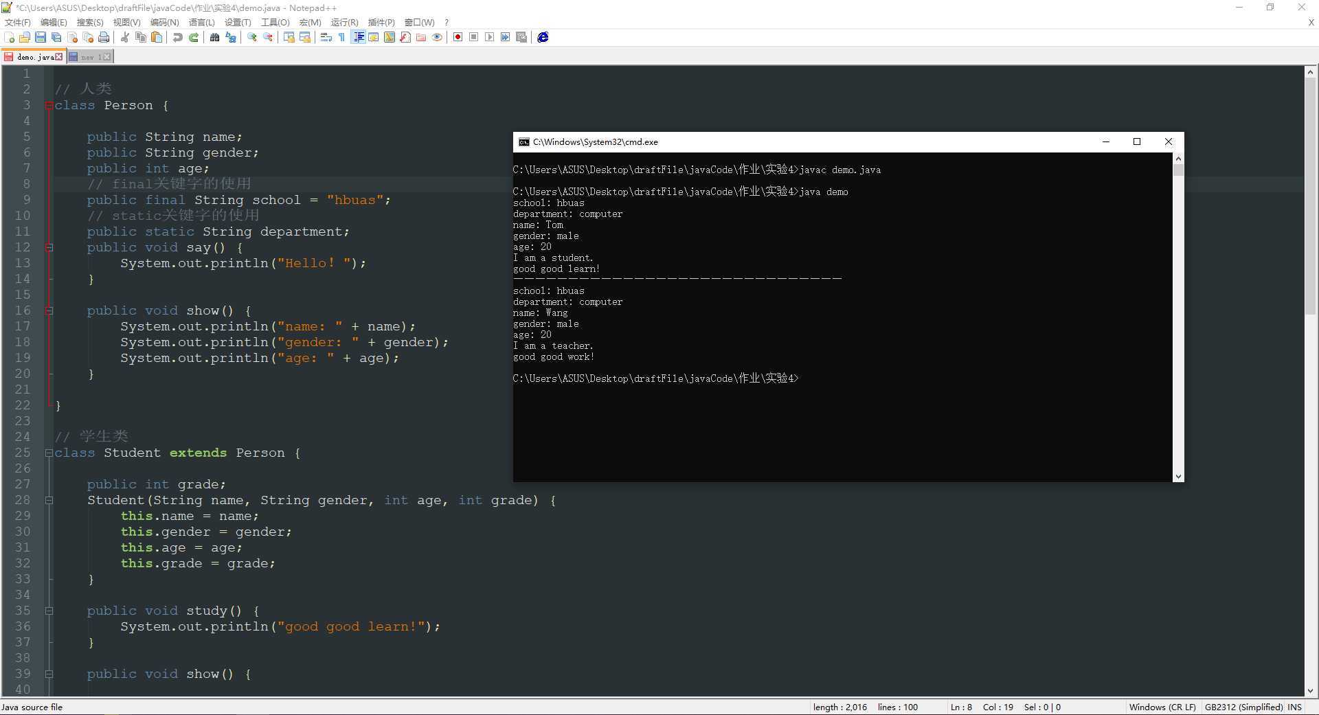Click the Paste toolbar icon
Viewport: 1319px width, 715px height.
pyautogui.click(x=157, y=37)
